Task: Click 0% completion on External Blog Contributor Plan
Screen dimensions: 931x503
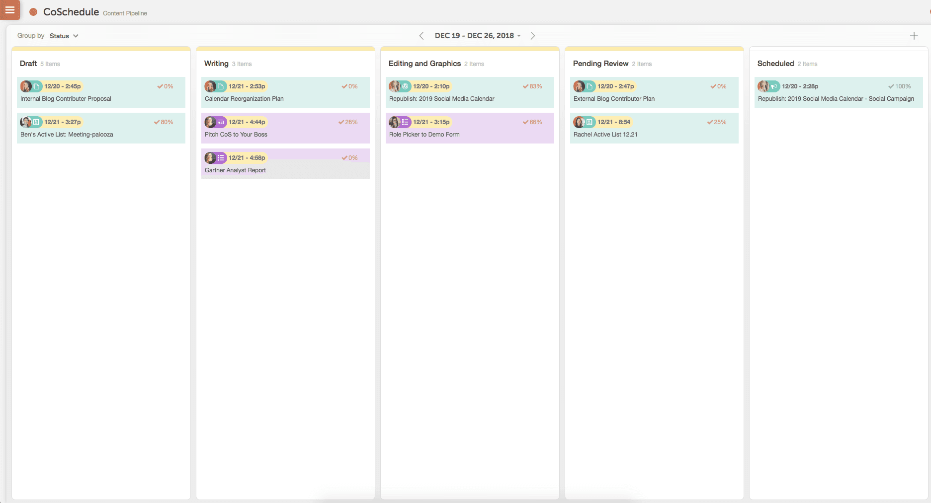Action: (x=719, y=86)
